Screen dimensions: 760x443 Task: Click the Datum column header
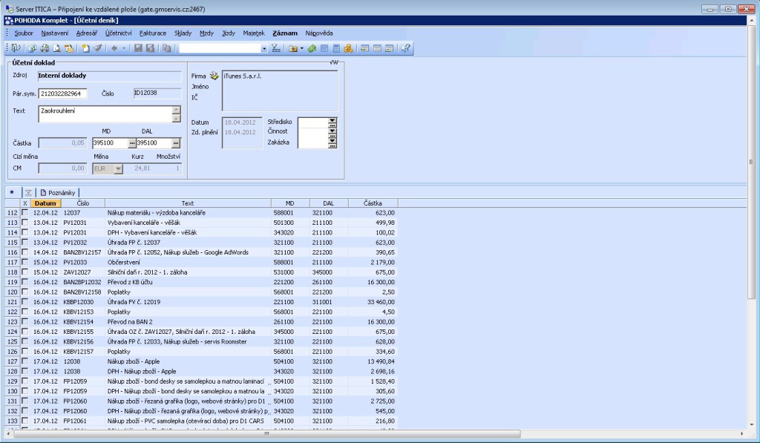coord(45,203)
